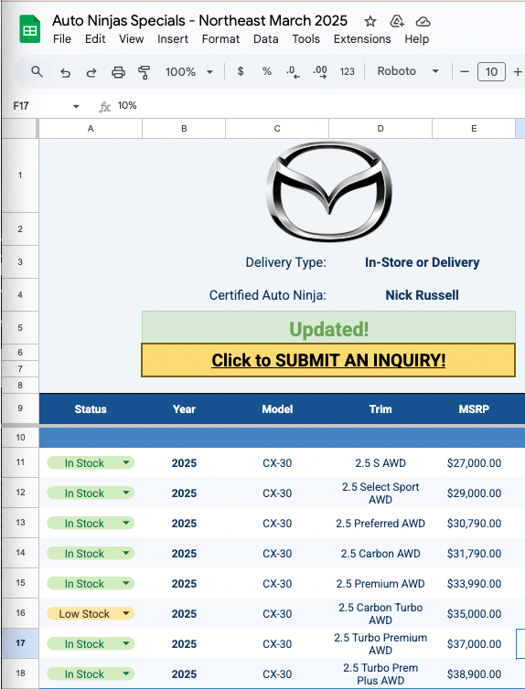Screen dimensions: 525x689
Task: Select column B header
Action: point(184,129)
